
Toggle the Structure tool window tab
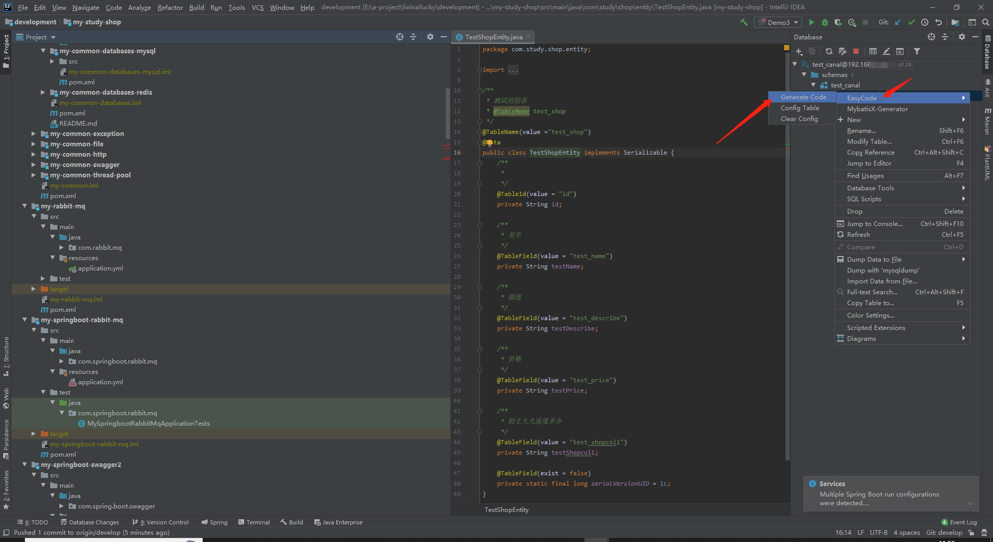pyautogui.click(x=6, y=355)
